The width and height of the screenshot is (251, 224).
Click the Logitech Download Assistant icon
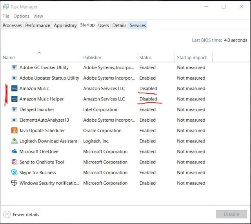coord(15,141)
